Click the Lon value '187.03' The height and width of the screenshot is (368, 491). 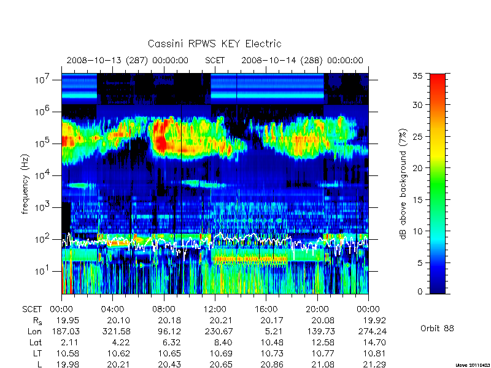click(x=65, y=331)
